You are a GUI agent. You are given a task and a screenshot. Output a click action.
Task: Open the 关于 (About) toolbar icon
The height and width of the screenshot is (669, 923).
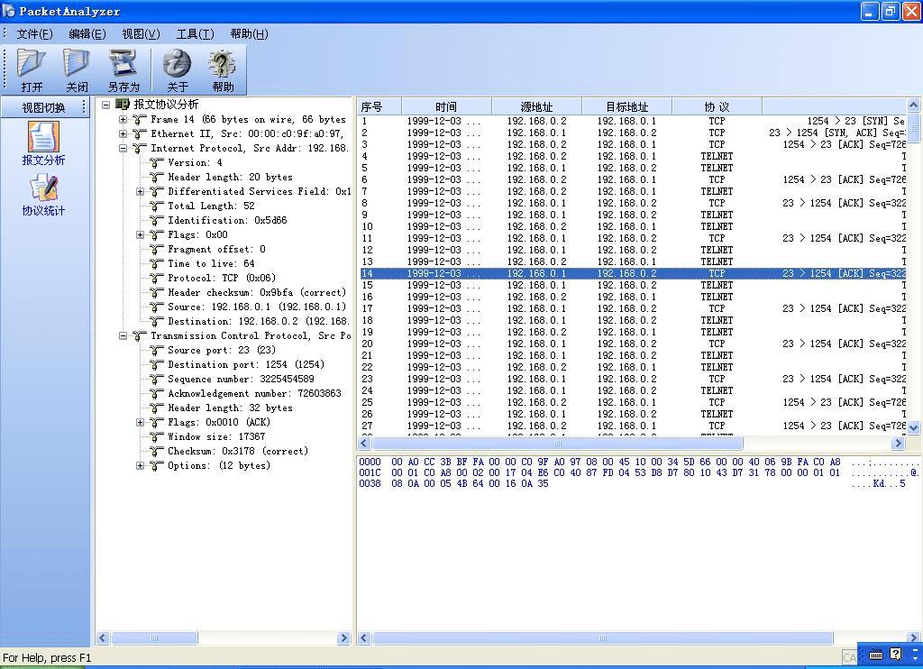(x=177, y=69)
